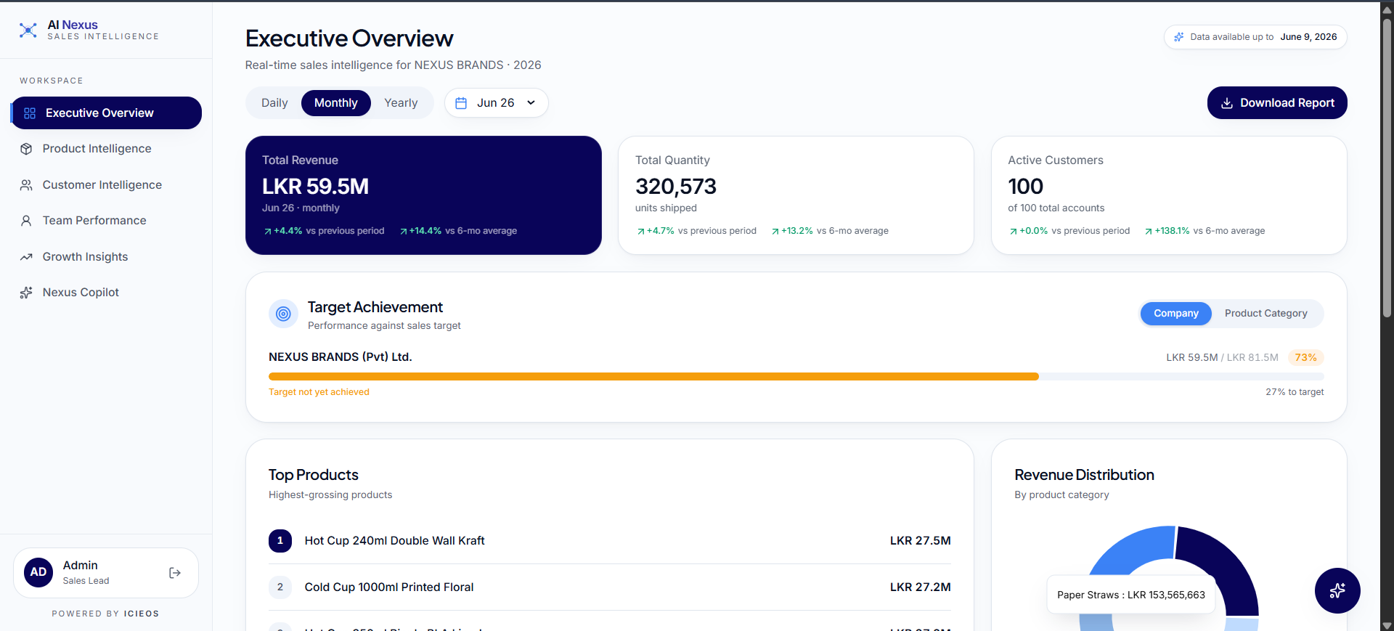
Task: Click the Top Products heading
Action: coord(314,475)
